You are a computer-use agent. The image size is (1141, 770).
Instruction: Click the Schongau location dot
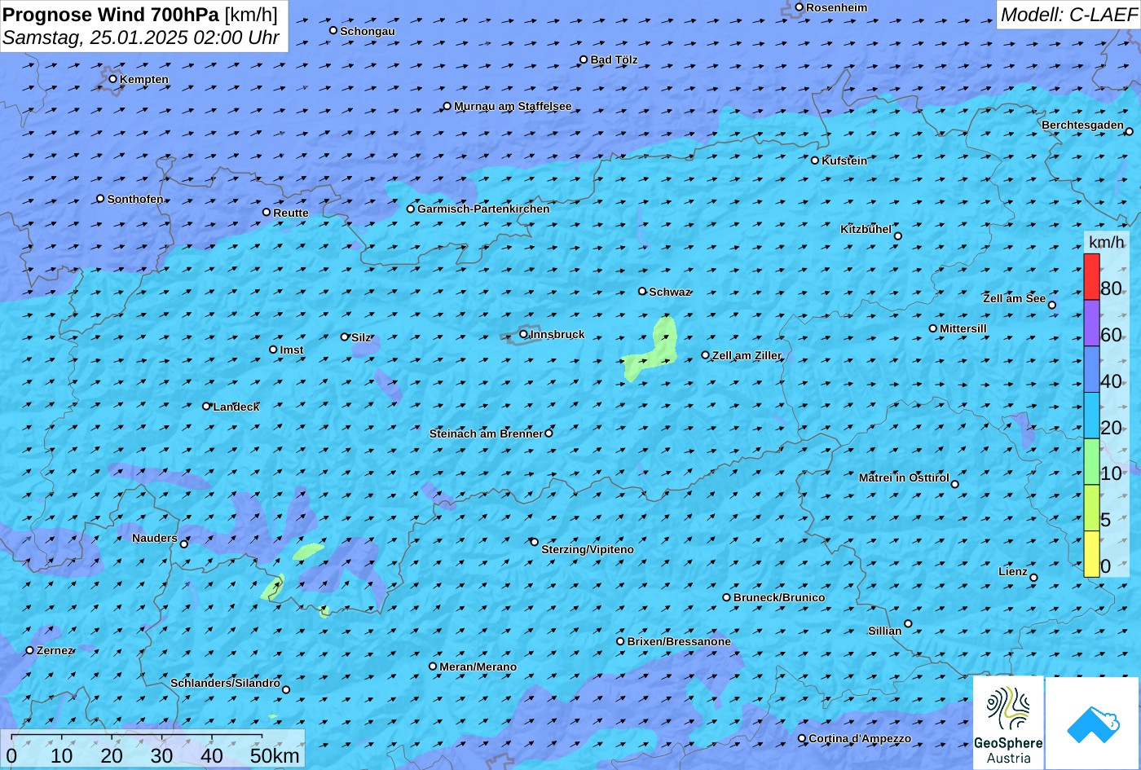pyautogui.click(x=333, y=30)
